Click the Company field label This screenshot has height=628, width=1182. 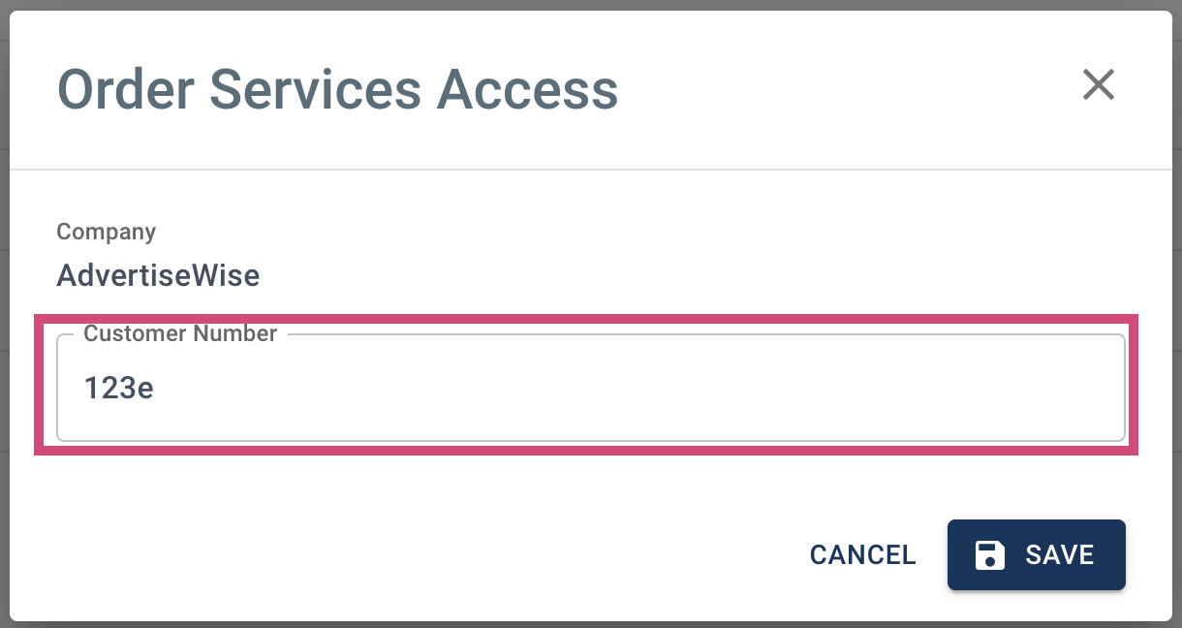(x=107, y=233)
